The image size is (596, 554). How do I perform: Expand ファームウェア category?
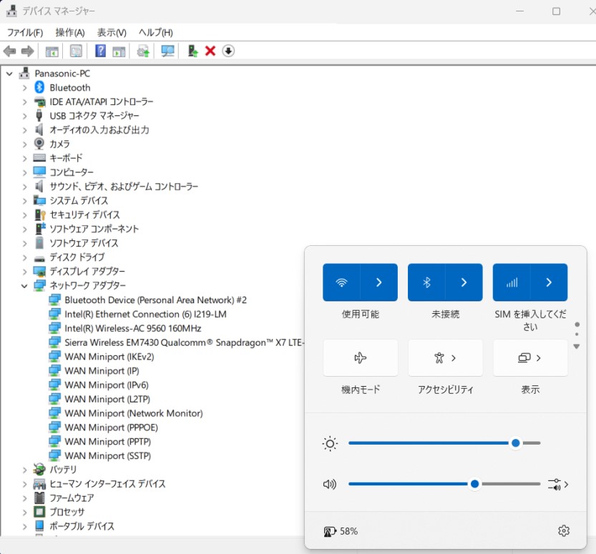[x=25, y=498]
